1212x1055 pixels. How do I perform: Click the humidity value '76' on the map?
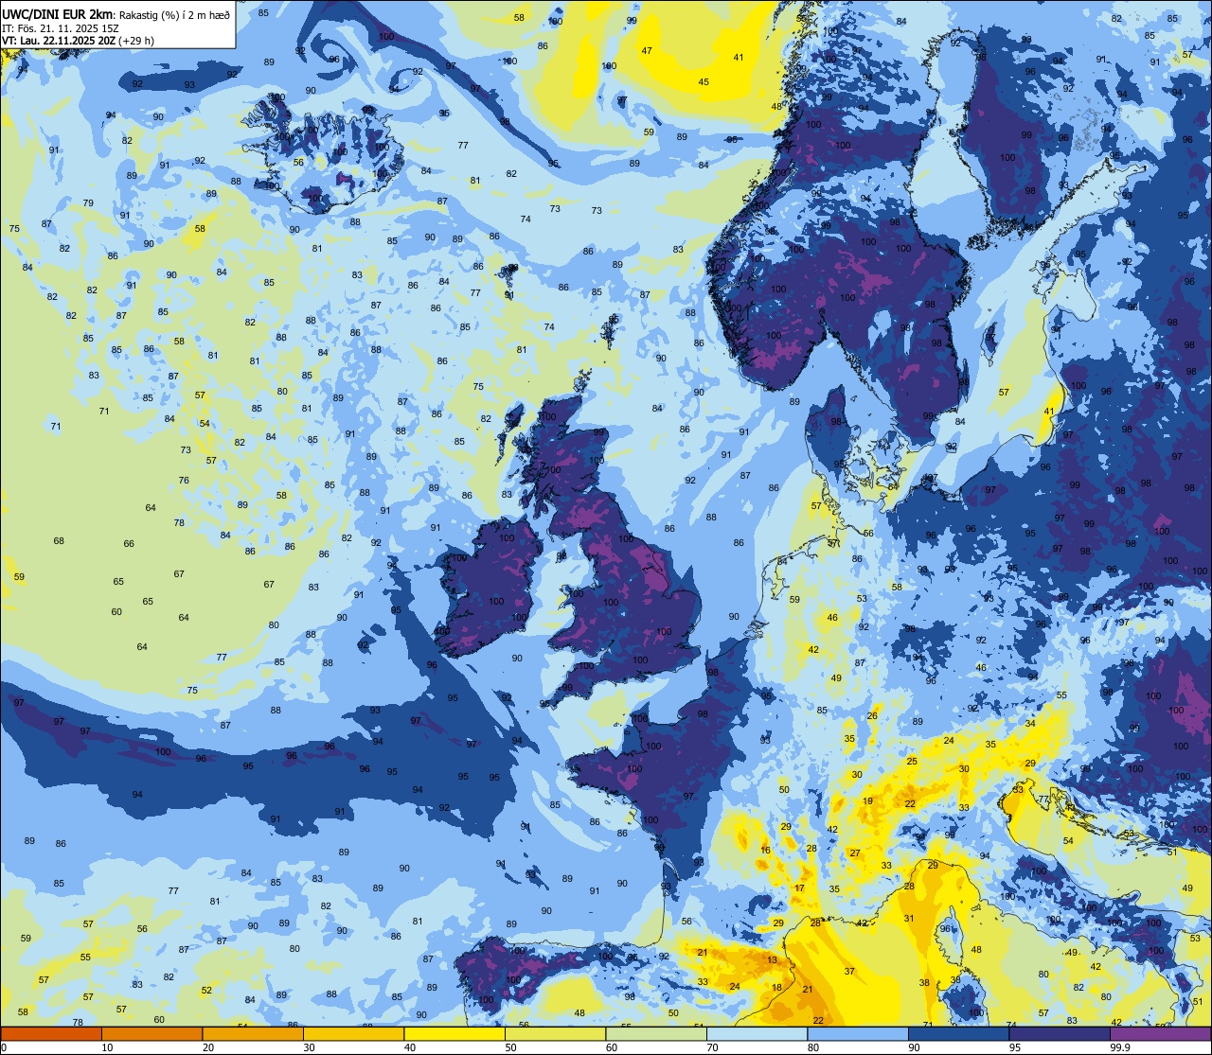tap(184, 481)
